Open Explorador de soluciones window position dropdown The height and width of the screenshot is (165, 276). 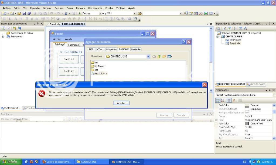click(x=266, y=24)
